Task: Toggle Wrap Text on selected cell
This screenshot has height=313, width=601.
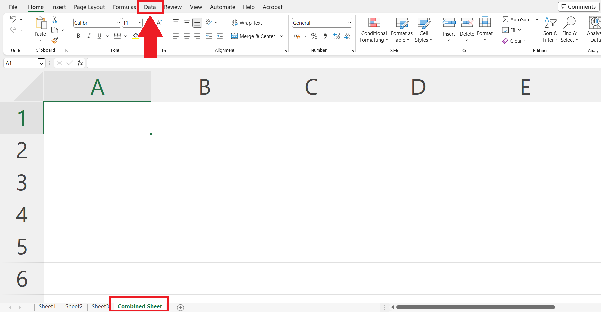Action: pos(247,23)
